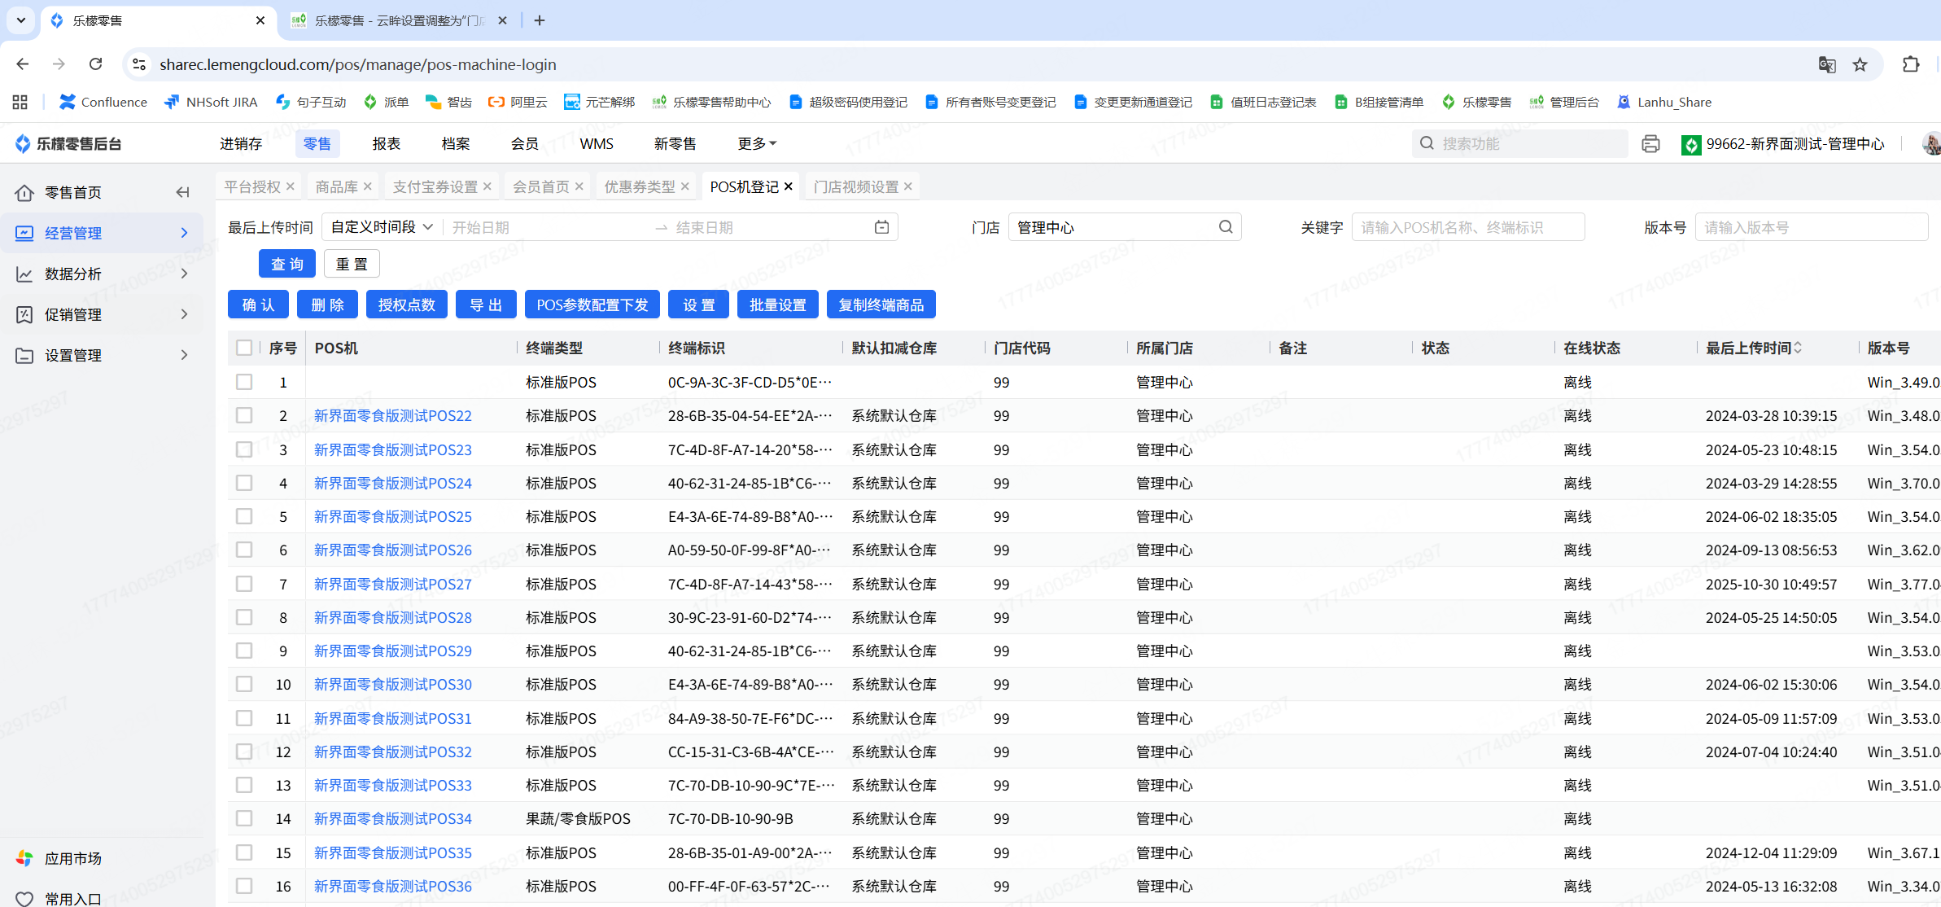1941x907 pixels.
Task: Focus the 版本号 input field
Action: pyautogui.click(x=1810, y=227)
